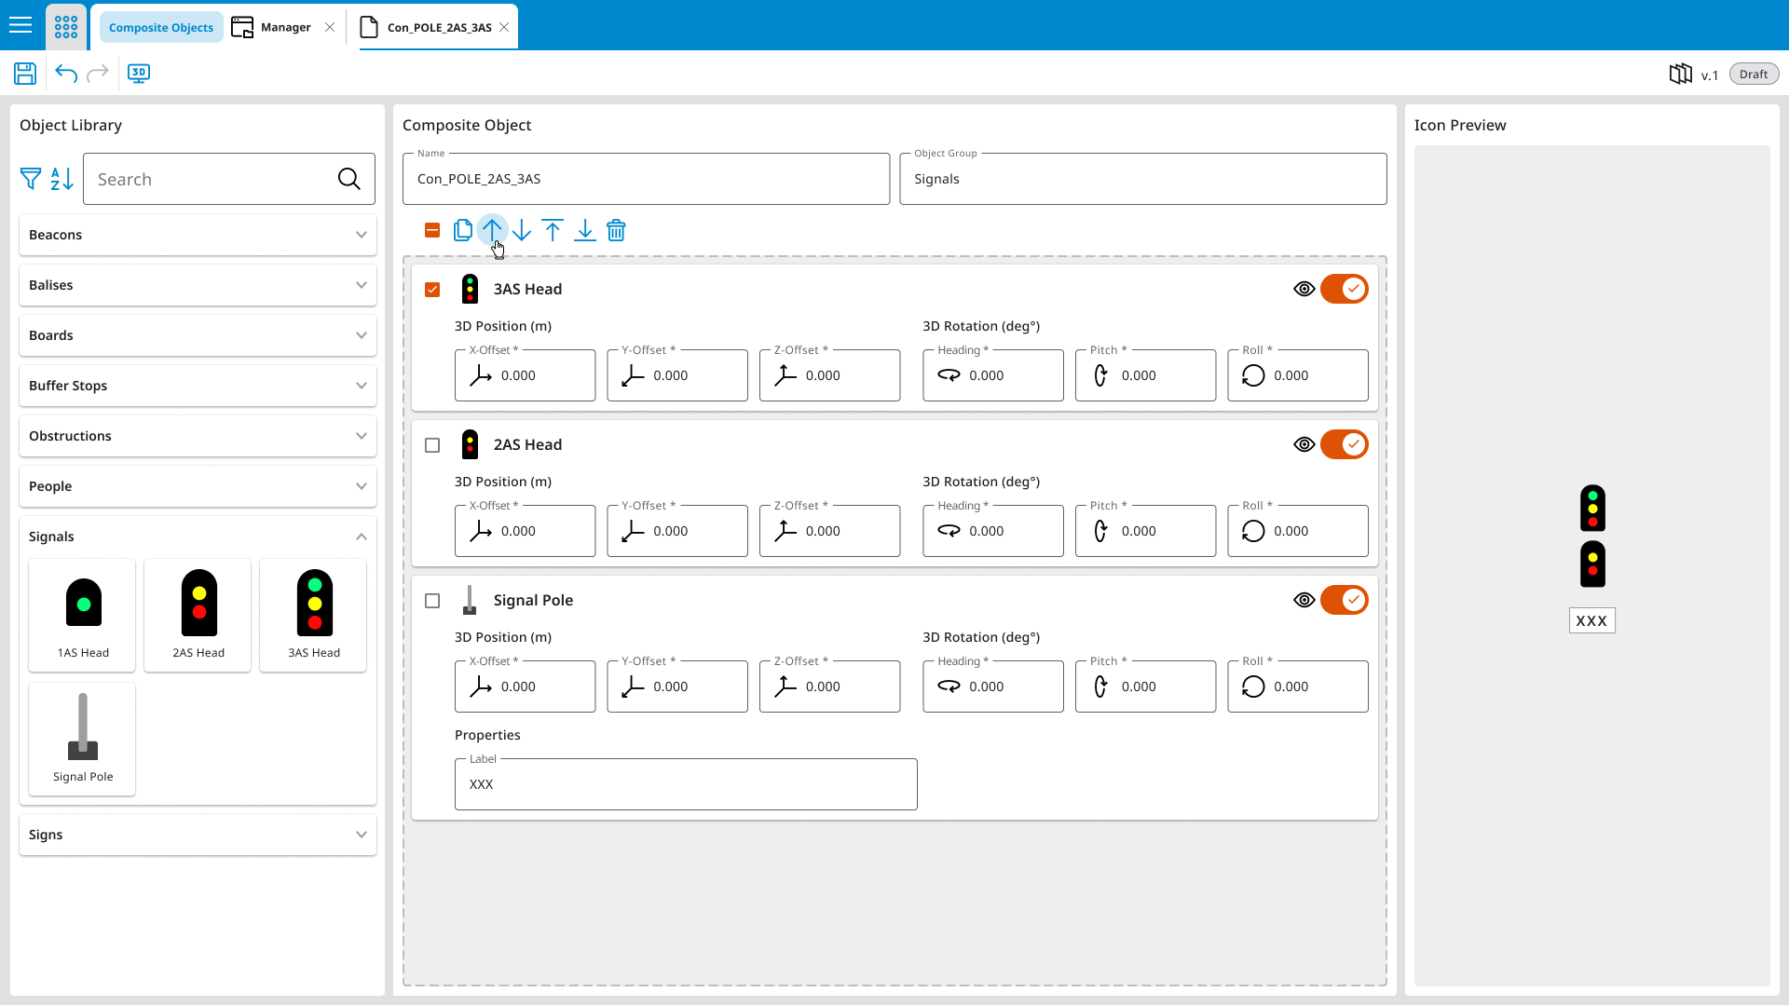The height and width of the screenshot is (1006, 1789).
Task: Move selected item to top
Action: point(553,231)
